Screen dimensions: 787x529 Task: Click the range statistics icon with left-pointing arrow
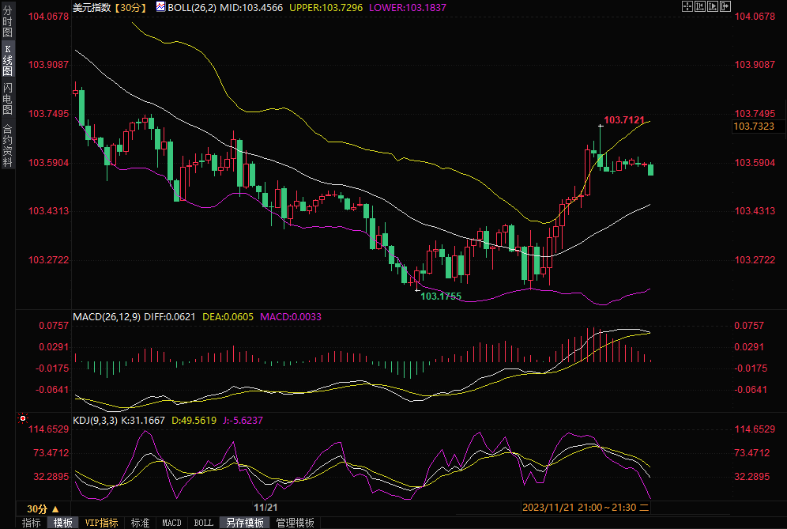tap(700, 6)
